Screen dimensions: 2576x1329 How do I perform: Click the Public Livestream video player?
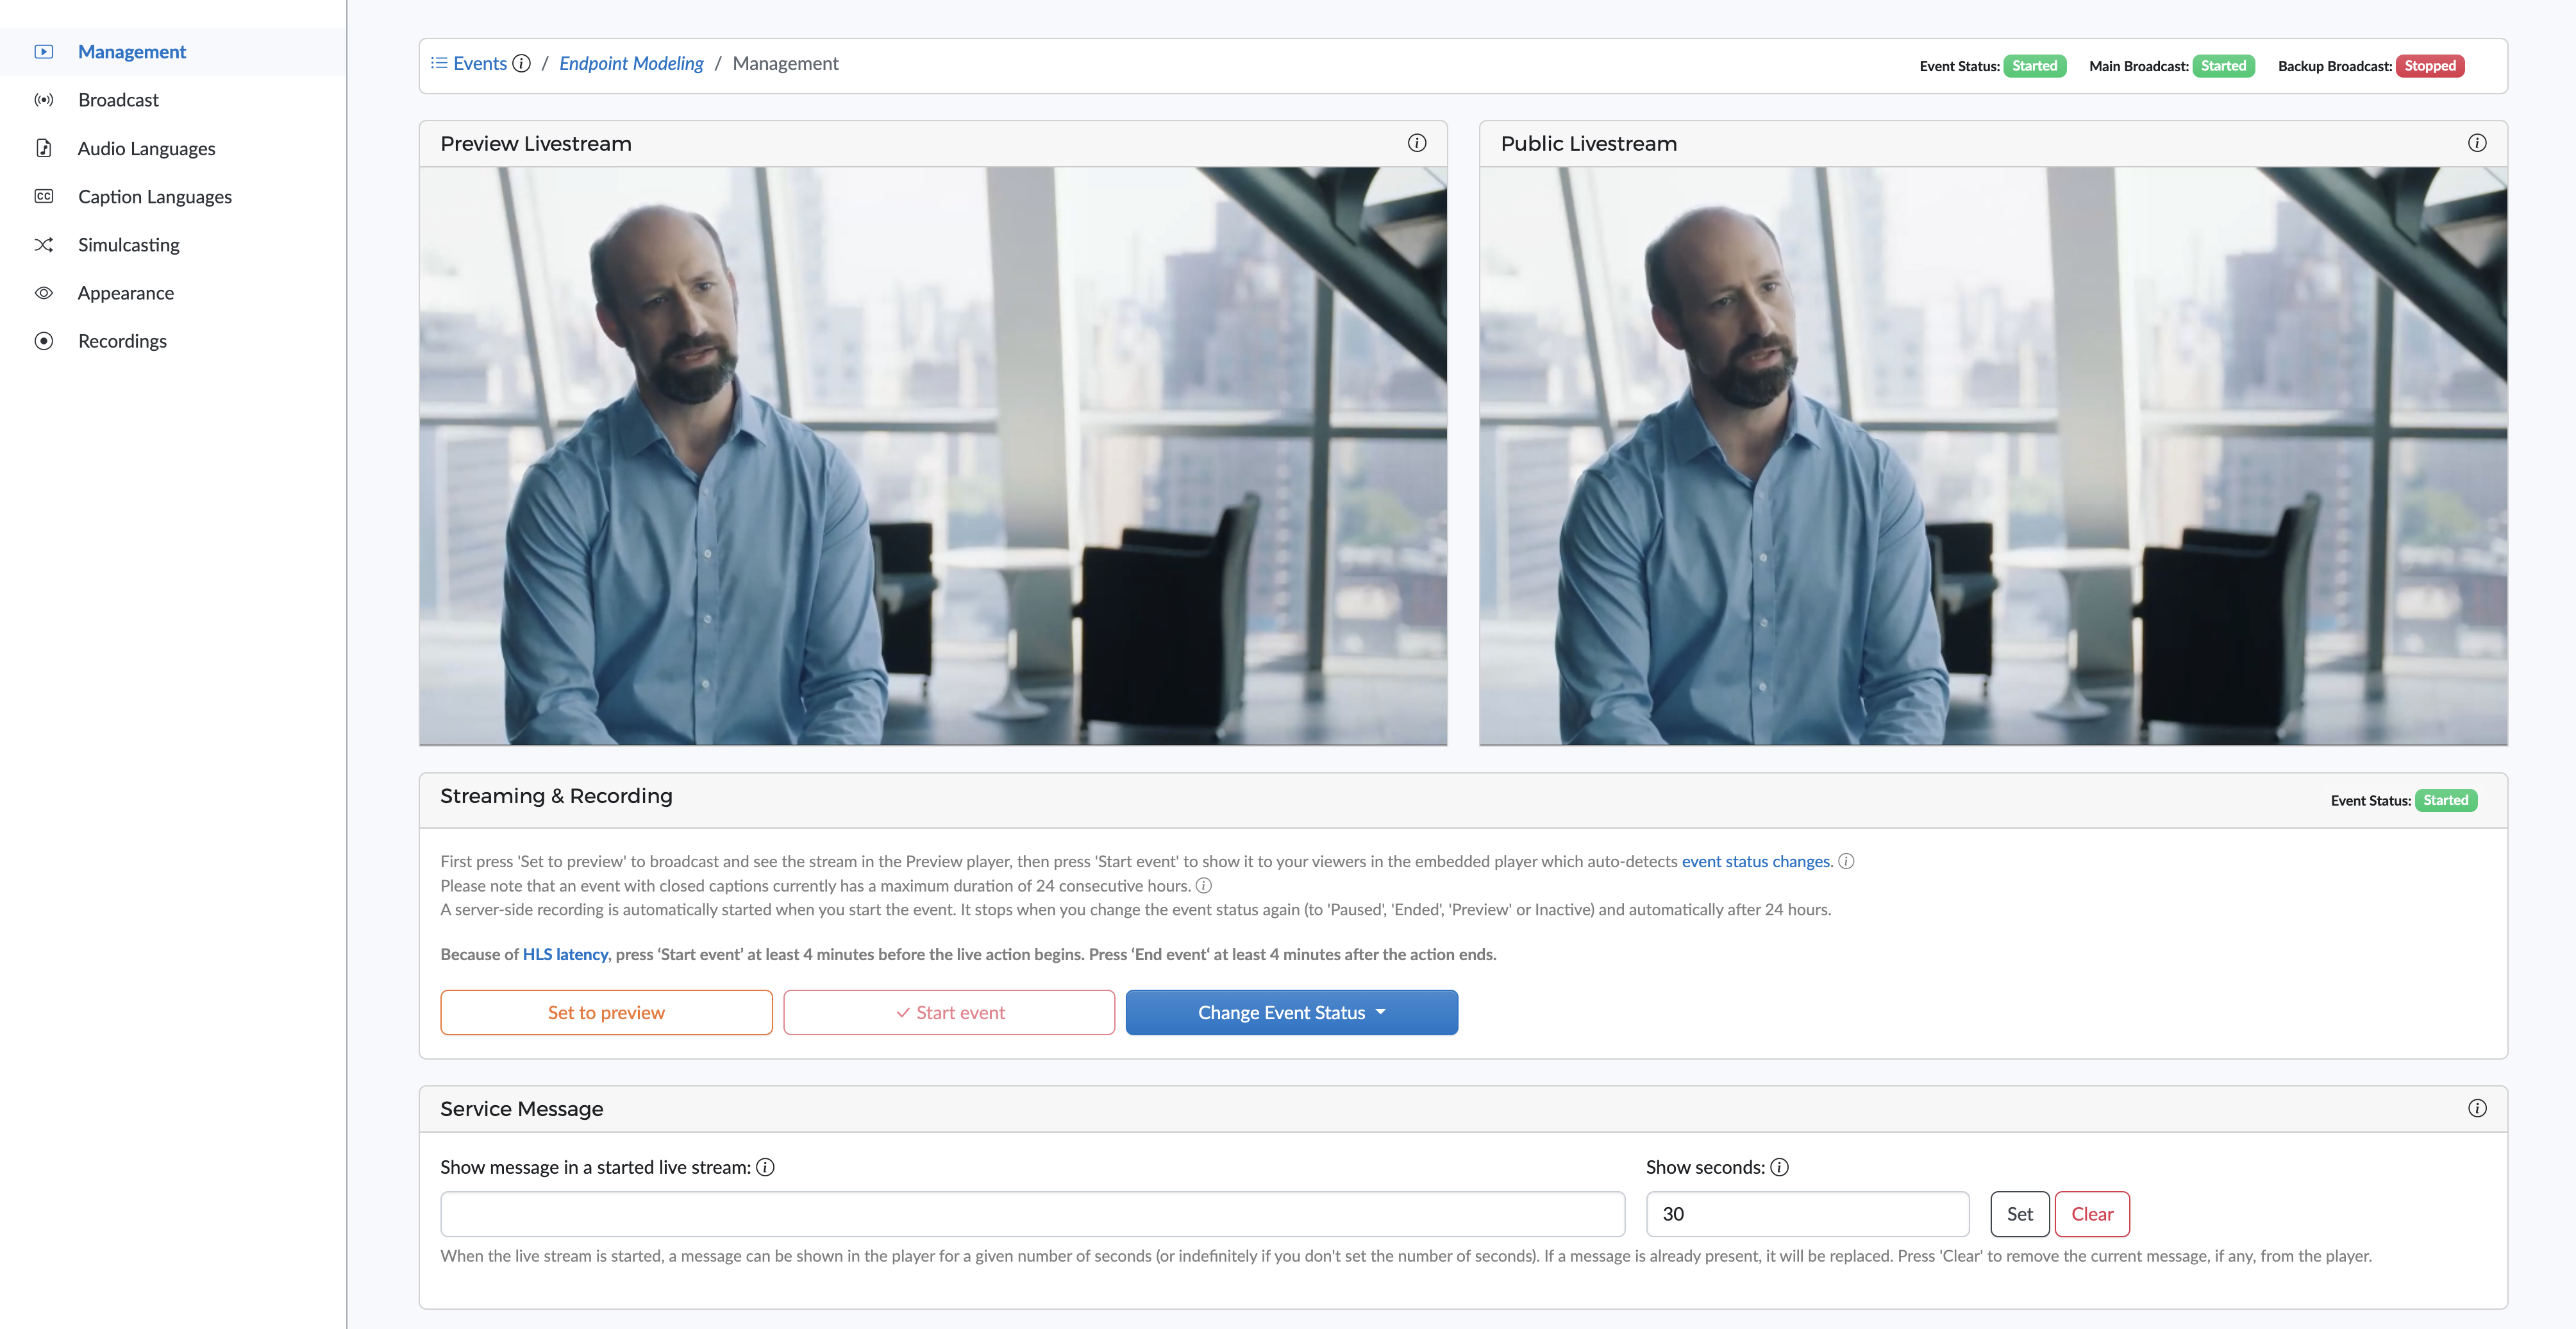pos(1993,455)
